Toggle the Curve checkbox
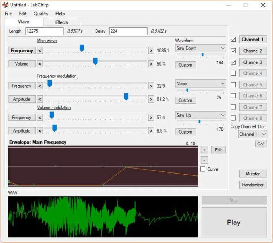 203,169
